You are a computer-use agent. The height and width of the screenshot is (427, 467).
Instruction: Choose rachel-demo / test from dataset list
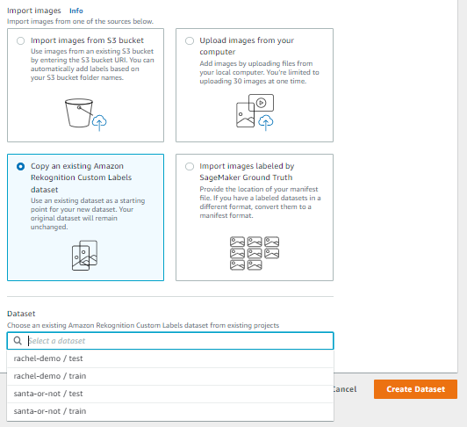coord(170,358)
